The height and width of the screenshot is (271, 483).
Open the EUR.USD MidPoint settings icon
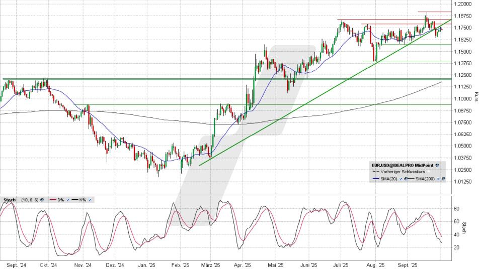click(437, 165)
